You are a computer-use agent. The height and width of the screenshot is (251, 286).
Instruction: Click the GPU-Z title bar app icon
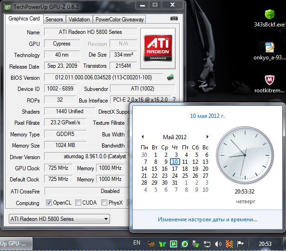coord(7,7)
